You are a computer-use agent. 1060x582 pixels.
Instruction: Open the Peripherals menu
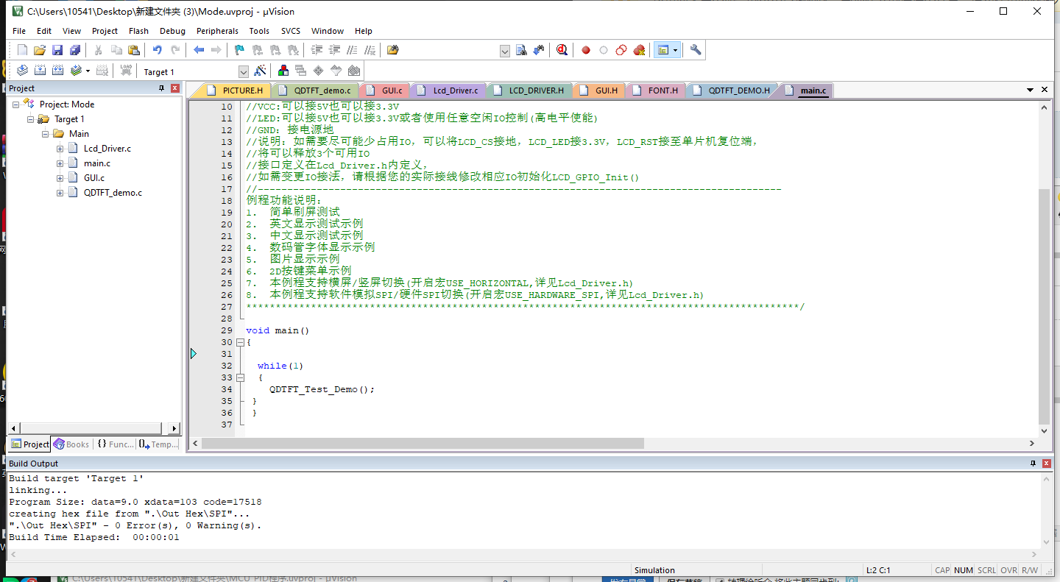tap(217, 31)
